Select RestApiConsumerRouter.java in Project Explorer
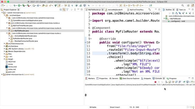Viewport: 195px width, 109px height. tap(26, 41)
